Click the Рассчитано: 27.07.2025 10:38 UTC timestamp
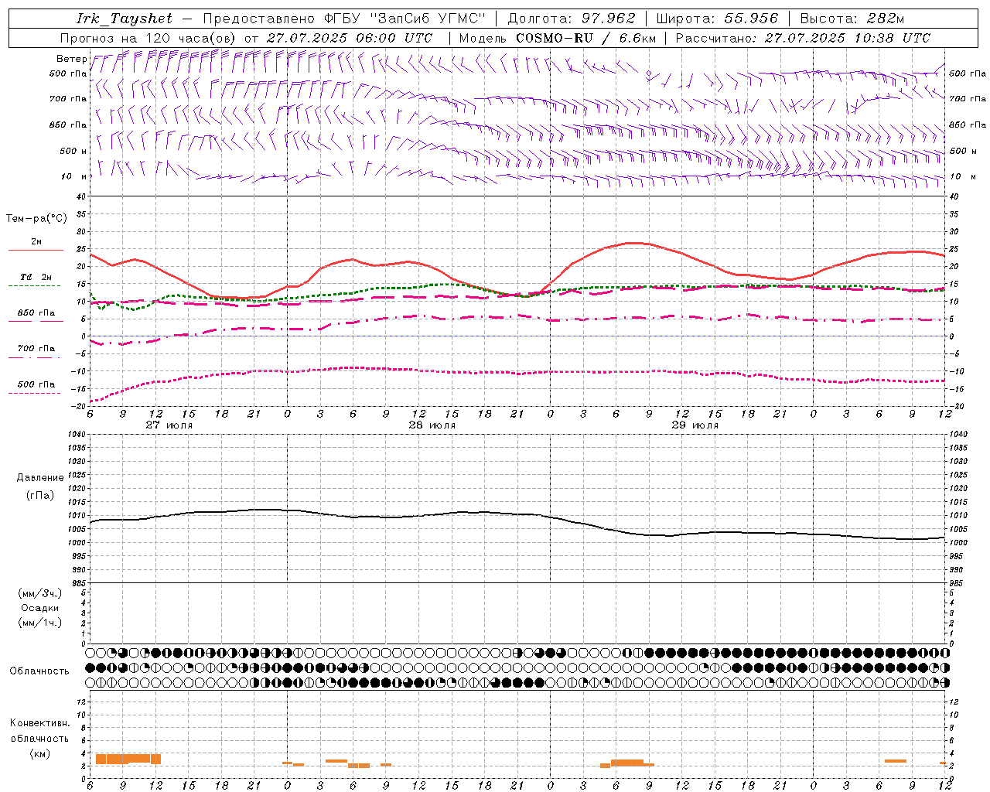The height and width of the screenshot is (792, 990). point(803,38)
